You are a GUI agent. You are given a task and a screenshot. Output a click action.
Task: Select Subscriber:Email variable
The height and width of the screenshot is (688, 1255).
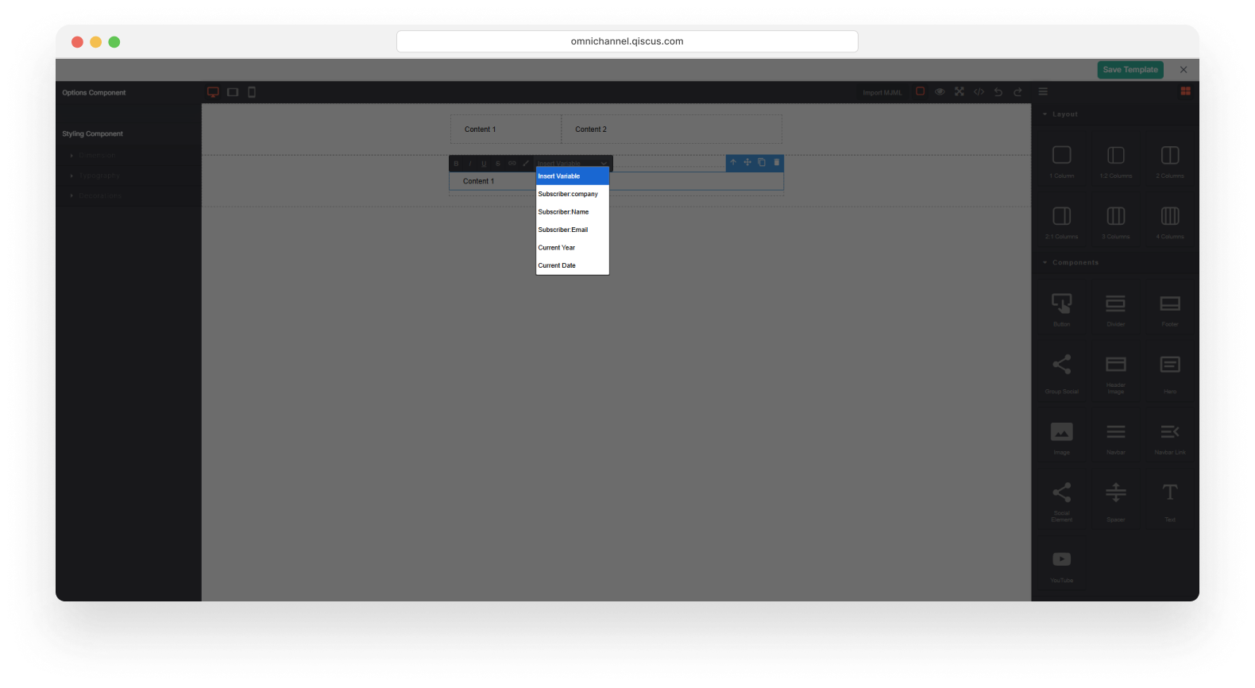pyautogui.click(x=573, y=230)
